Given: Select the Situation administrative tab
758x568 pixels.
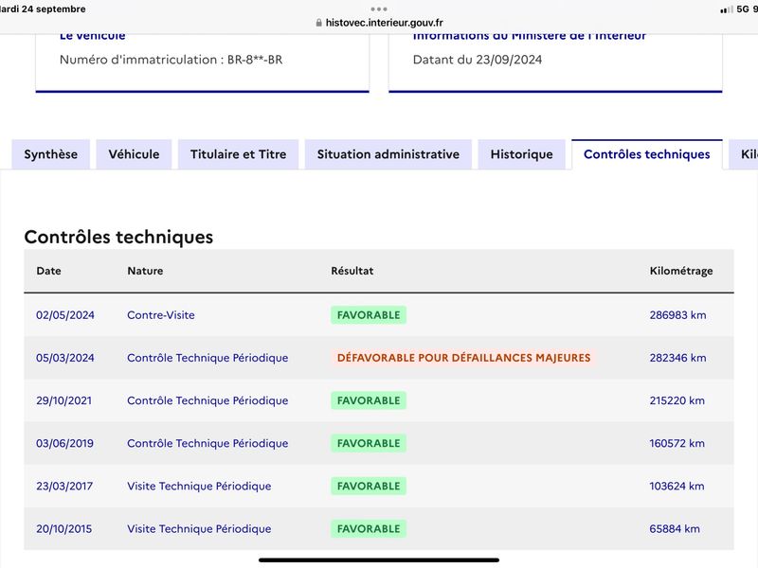Looking at the screenshot, I should [388, 154].
